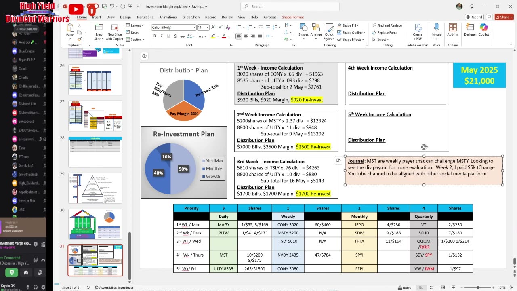Justify the paragraph text
The image size is (517, 291).
[x=261, y=36]
